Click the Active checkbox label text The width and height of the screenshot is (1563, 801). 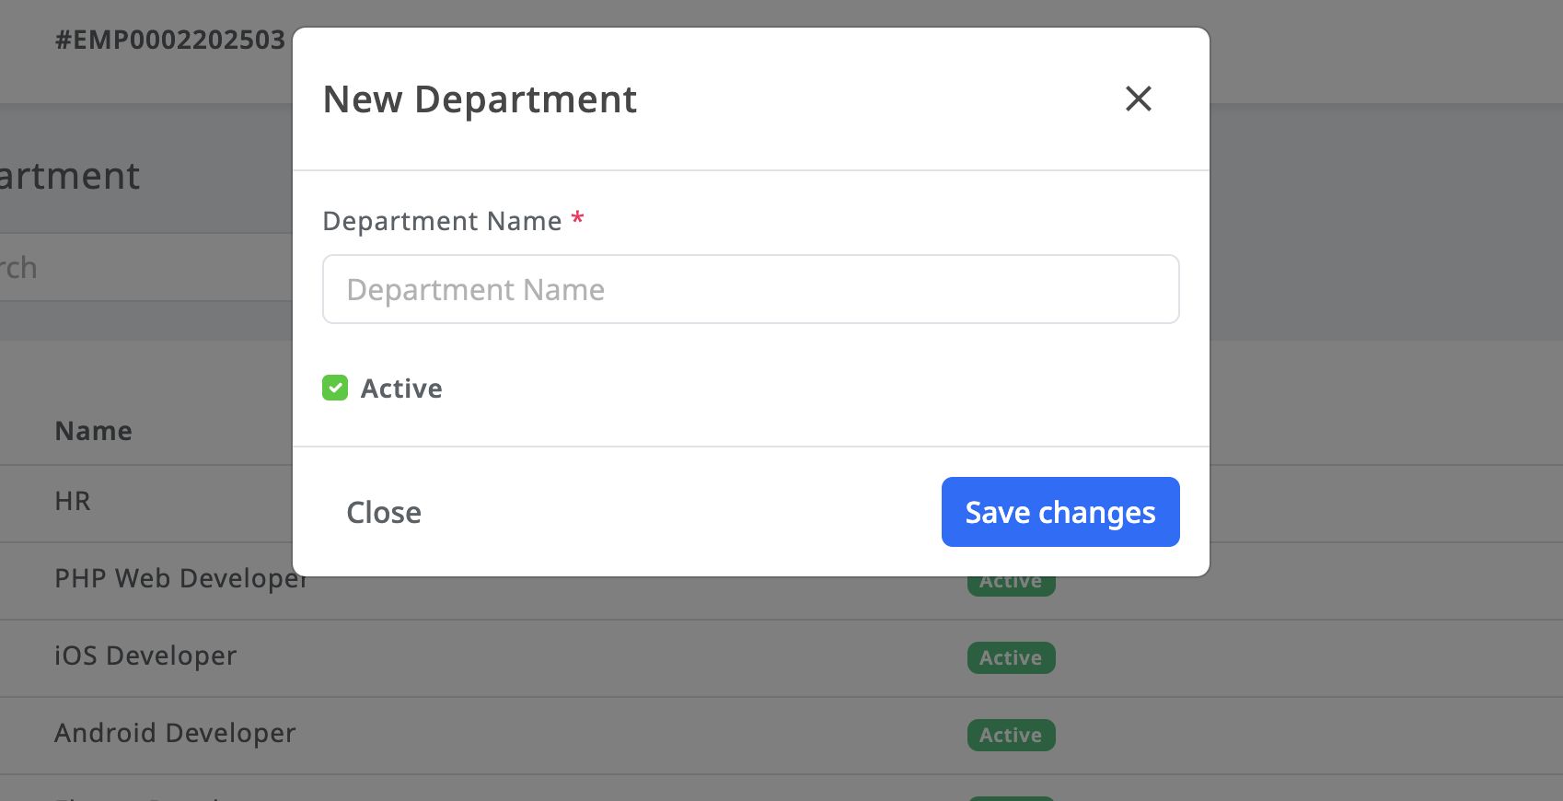401,389
